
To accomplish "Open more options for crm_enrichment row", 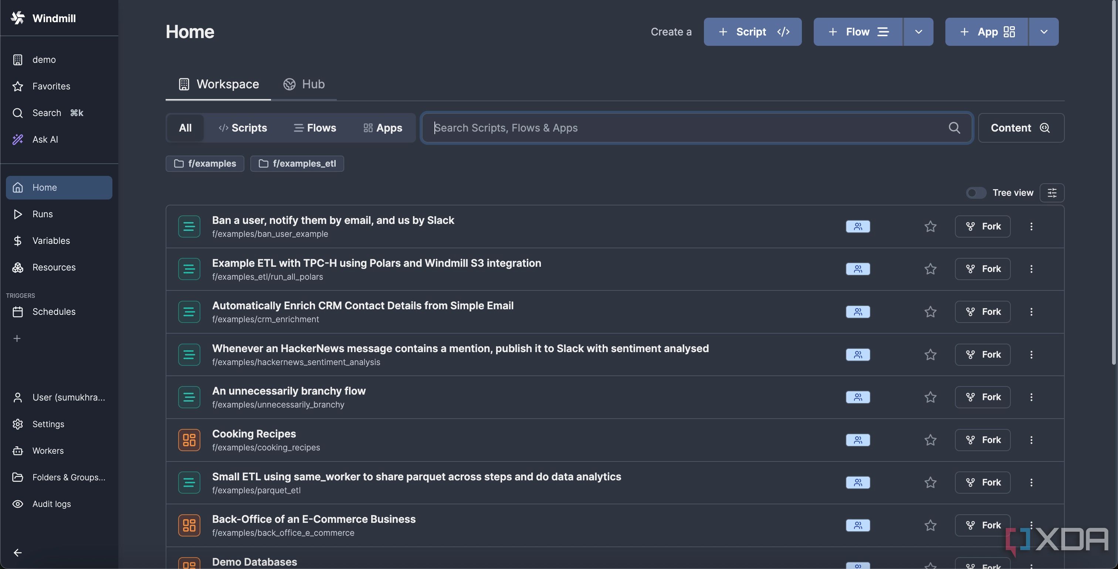I will tap(1031, 312).
